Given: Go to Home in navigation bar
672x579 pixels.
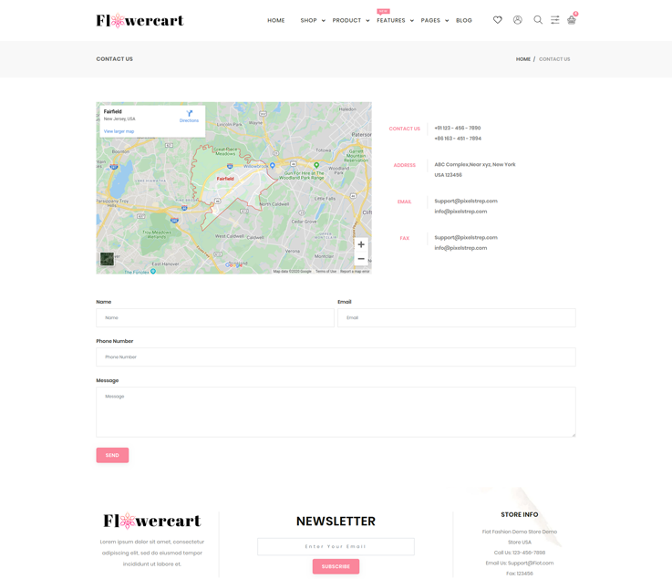Looking at the screenshot, I should click(x=276, y=20).
